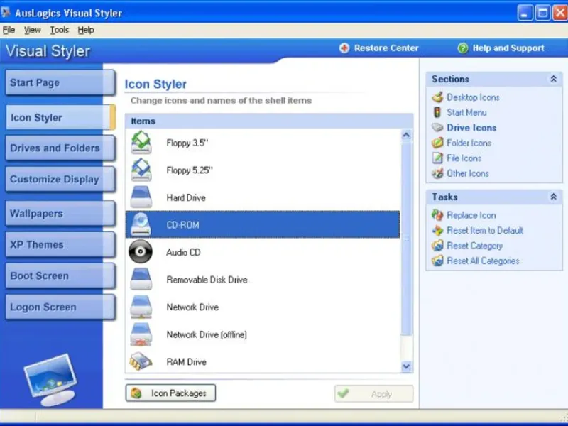Viewport: 568px width, 426px height.
Task: Open the File menu
Action: click(9, 30)
